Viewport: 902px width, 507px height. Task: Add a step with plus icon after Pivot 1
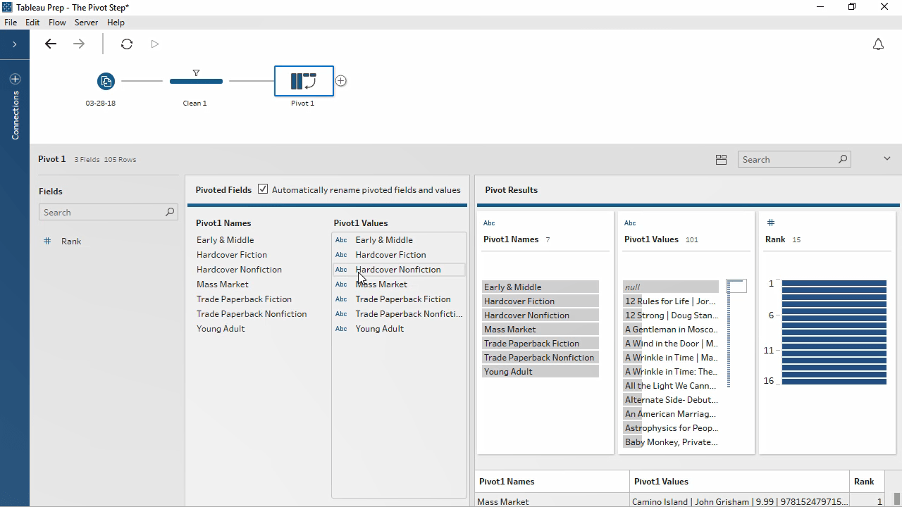pos(341,81)
